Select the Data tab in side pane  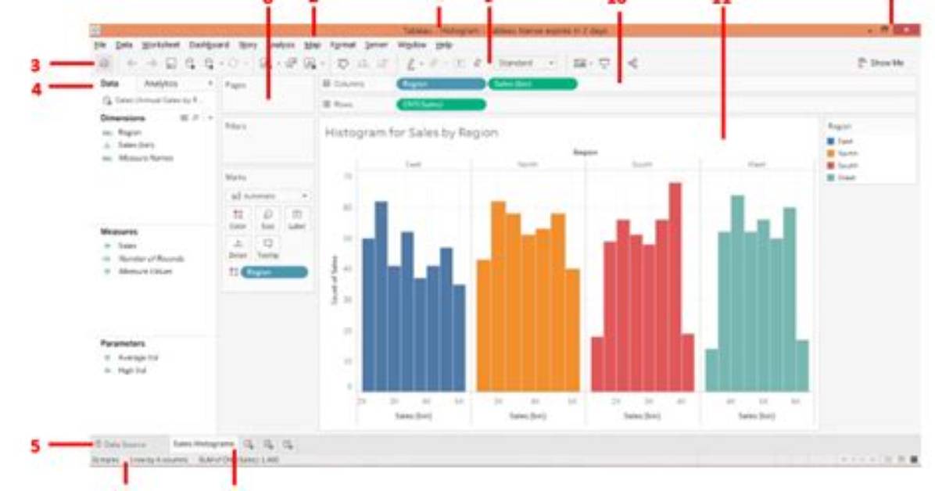[x=109, y=84]
